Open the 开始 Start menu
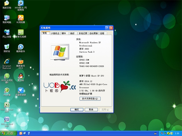Screen dimensions: 182x136 [7, 133]
